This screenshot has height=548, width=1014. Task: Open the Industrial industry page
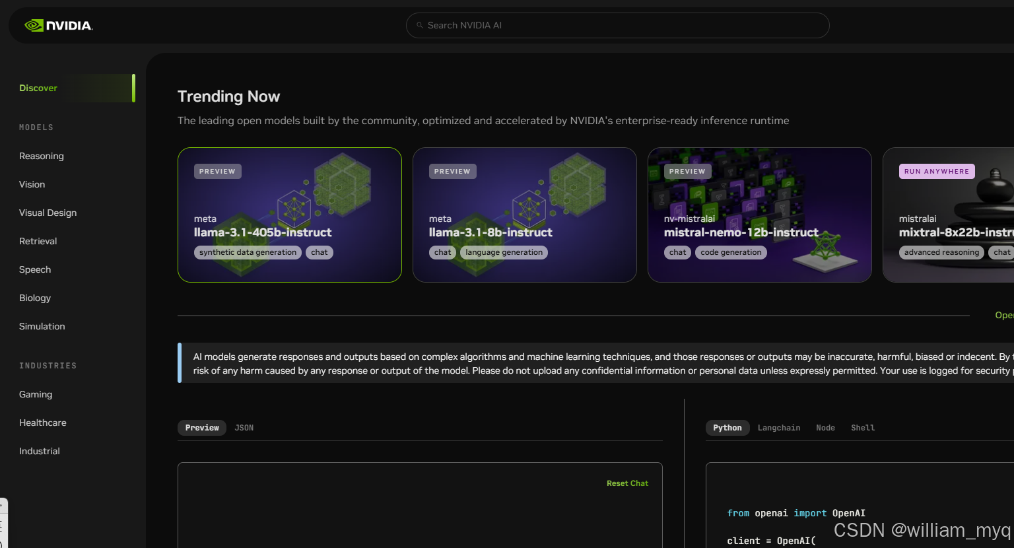(40, 451)
